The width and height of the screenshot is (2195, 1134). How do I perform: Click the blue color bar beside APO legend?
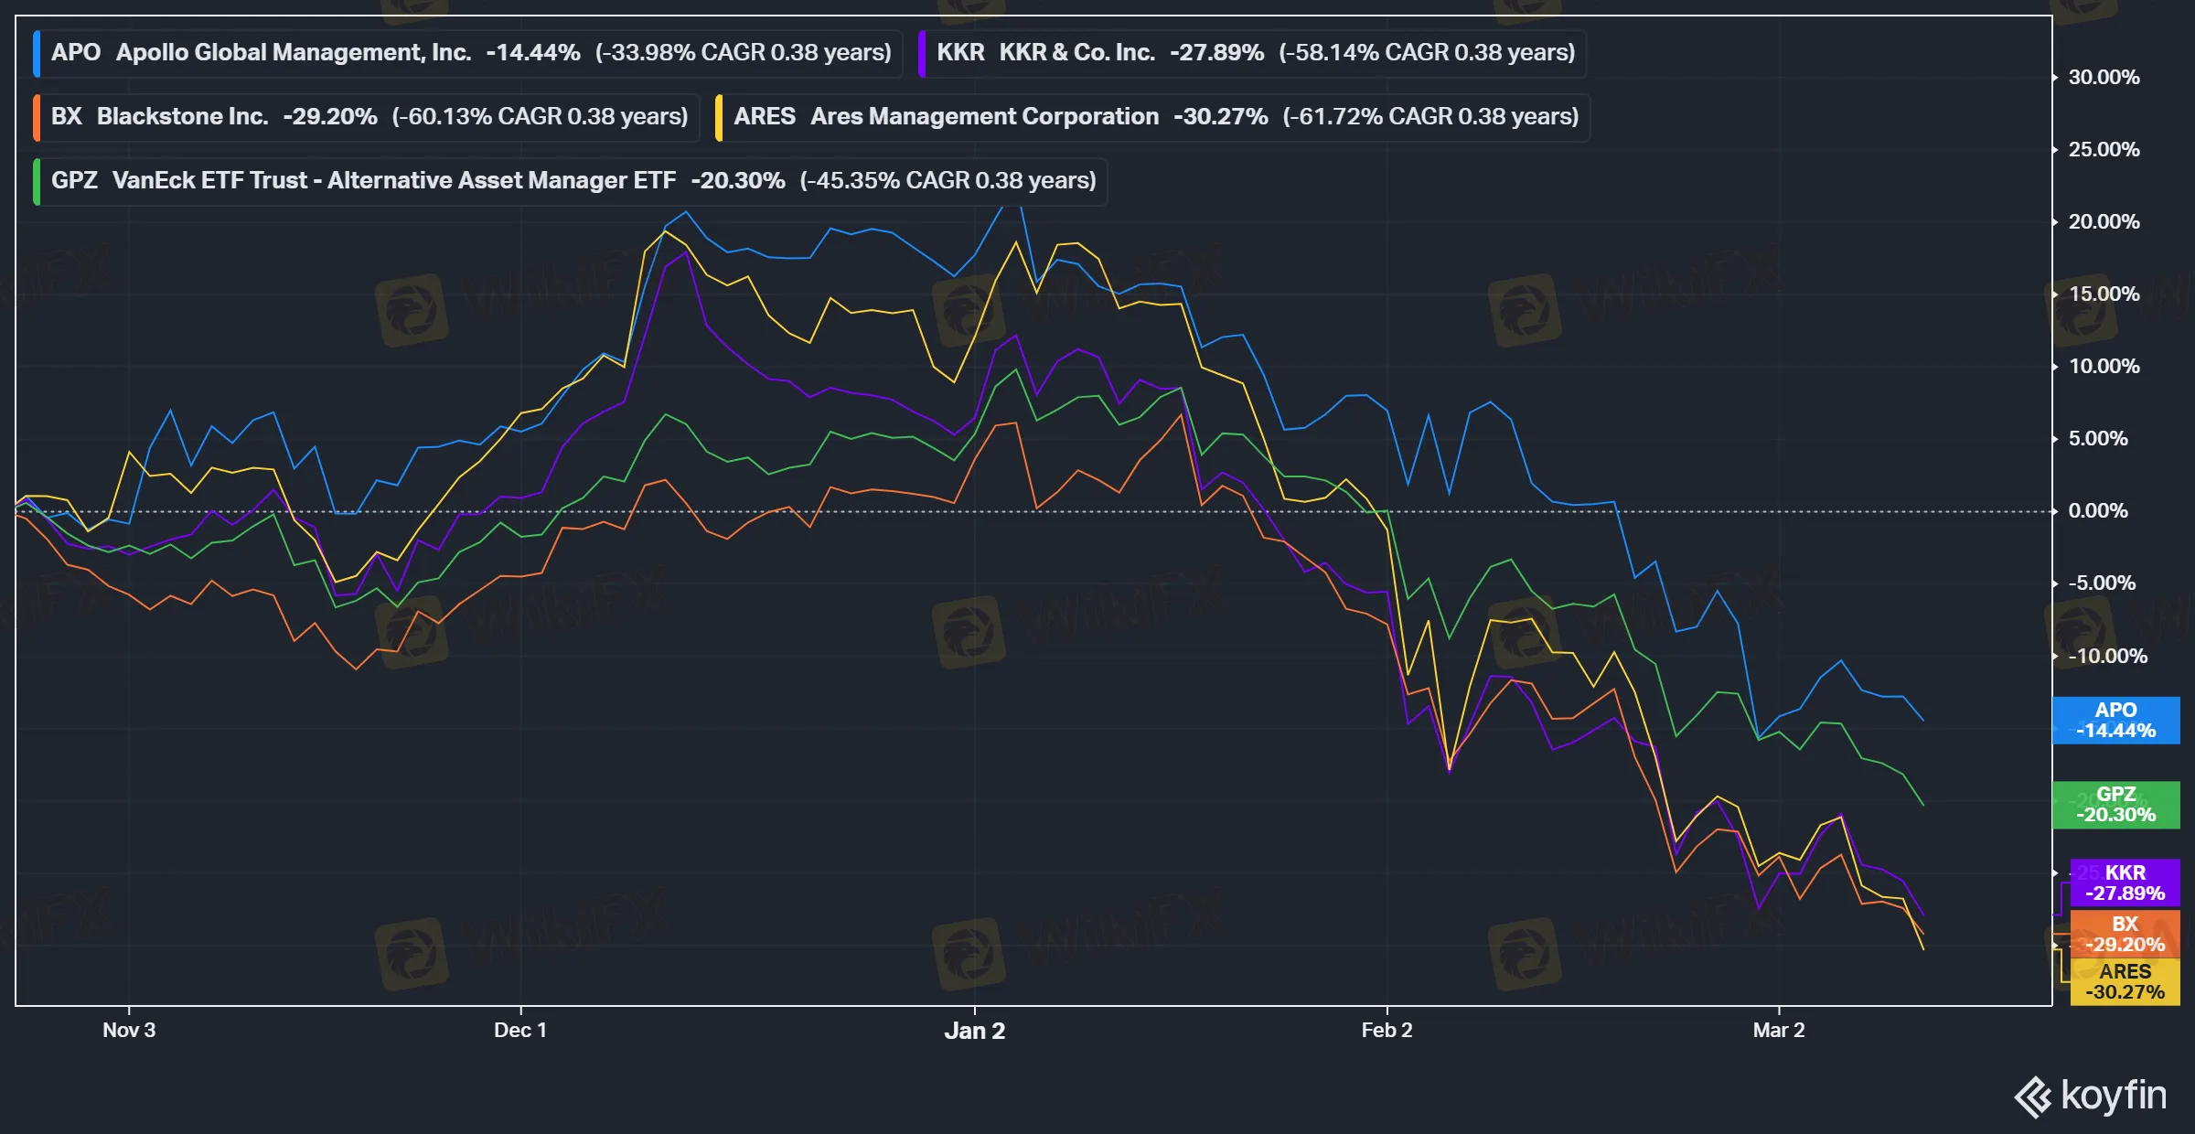click(37, 53)
